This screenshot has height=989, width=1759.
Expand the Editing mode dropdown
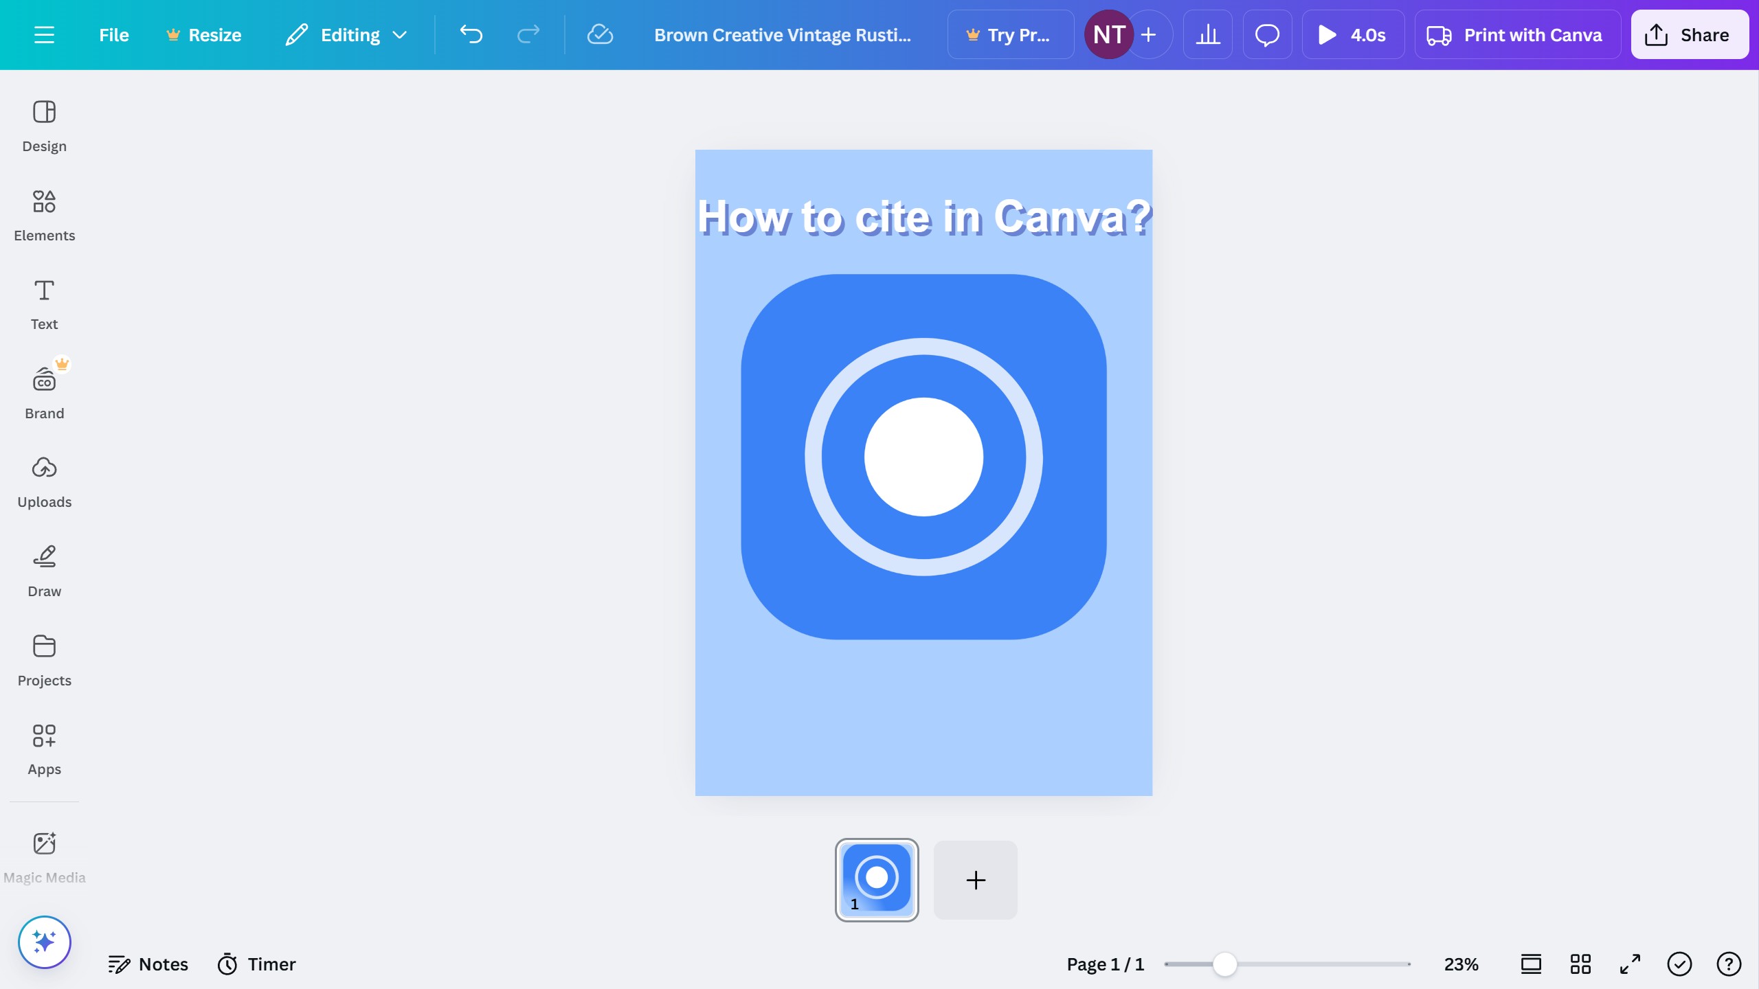[x=346, y=34]
